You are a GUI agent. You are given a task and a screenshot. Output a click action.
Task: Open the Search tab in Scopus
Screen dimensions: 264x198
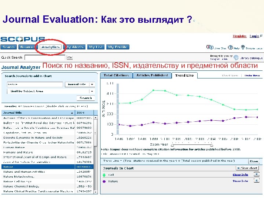click(x=8, y=47)
